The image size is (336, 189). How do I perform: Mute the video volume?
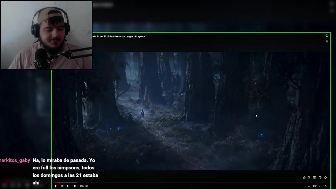click(x=75, y=186)
